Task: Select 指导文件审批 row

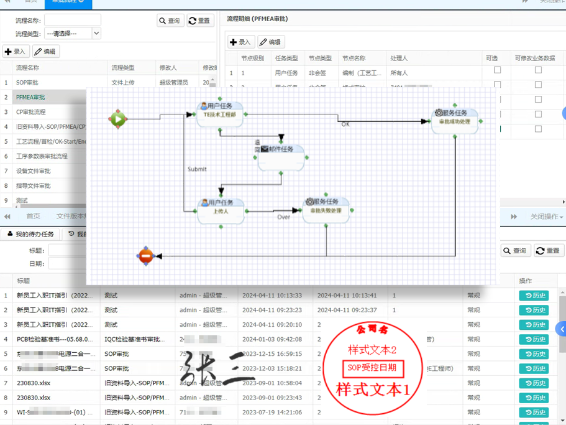Action: coord(43,186)
